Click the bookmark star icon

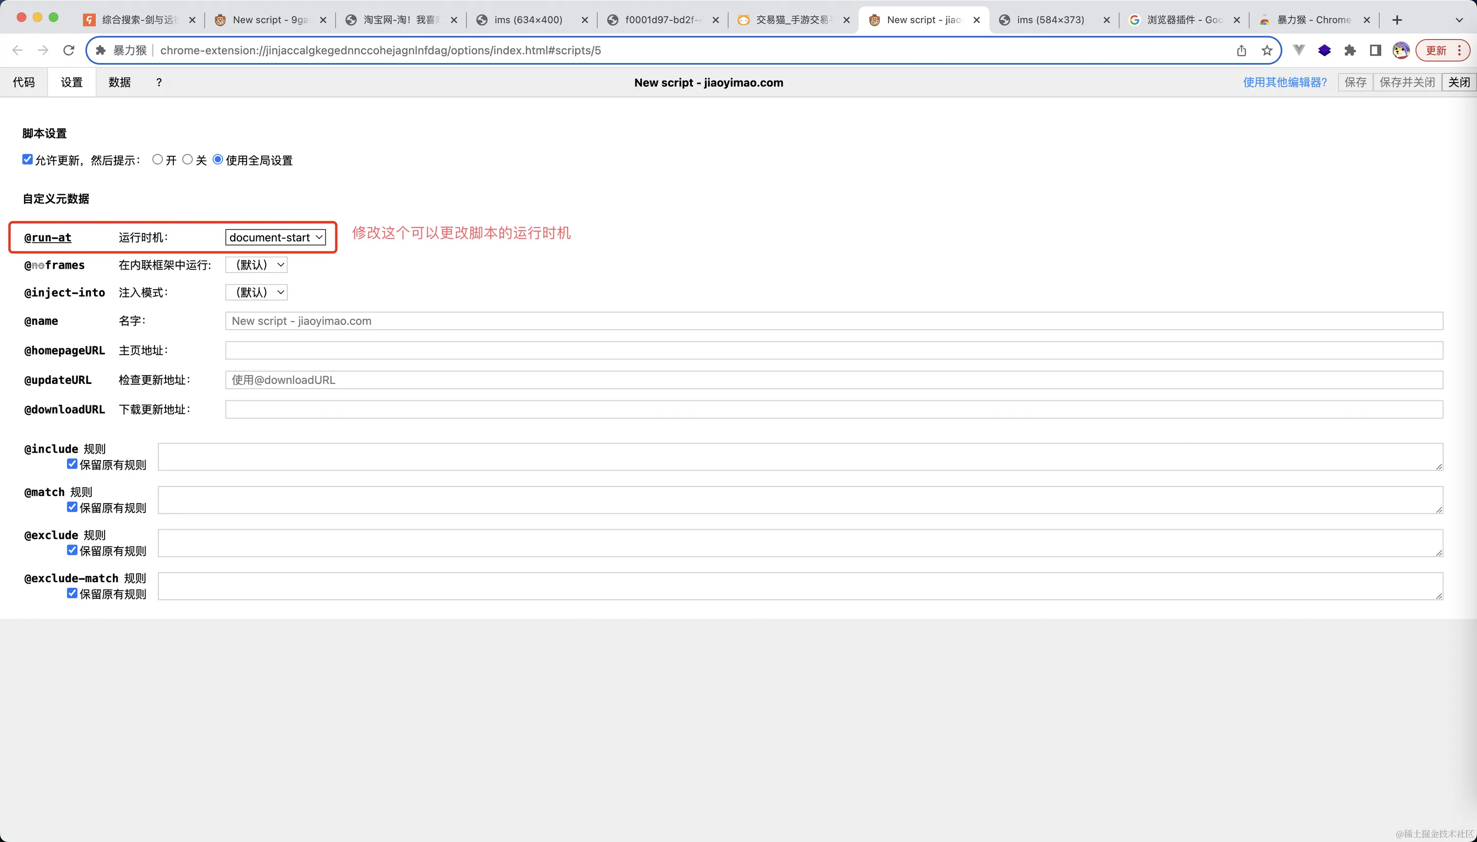[x=1266, y=50]
